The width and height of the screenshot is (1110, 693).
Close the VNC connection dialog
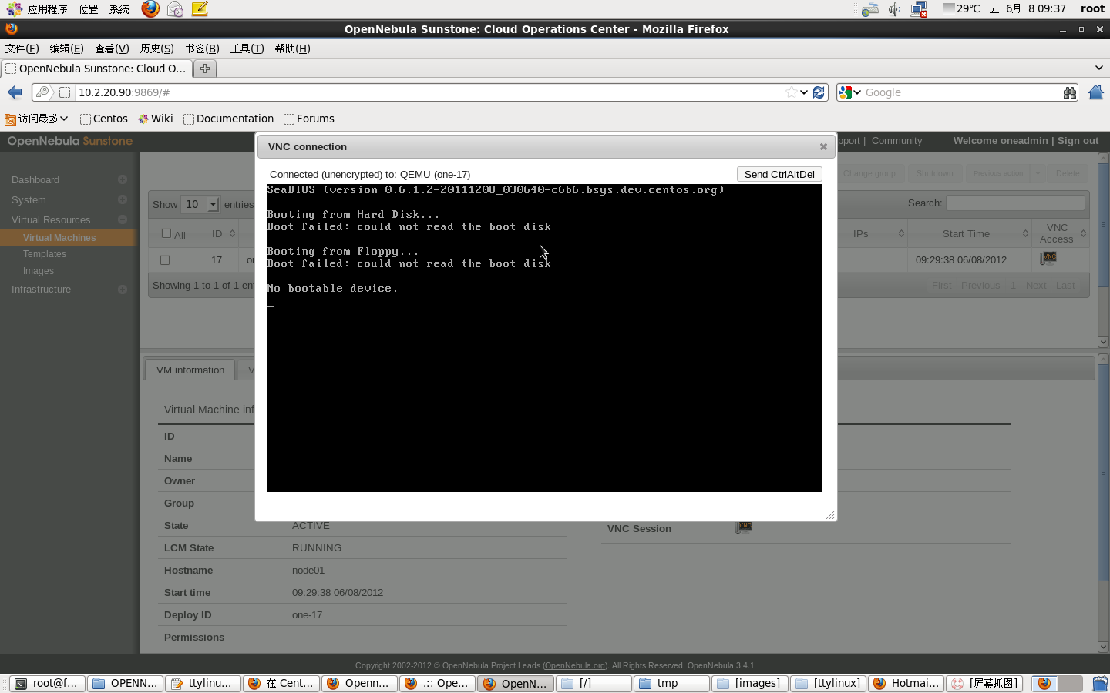point(823,146)
